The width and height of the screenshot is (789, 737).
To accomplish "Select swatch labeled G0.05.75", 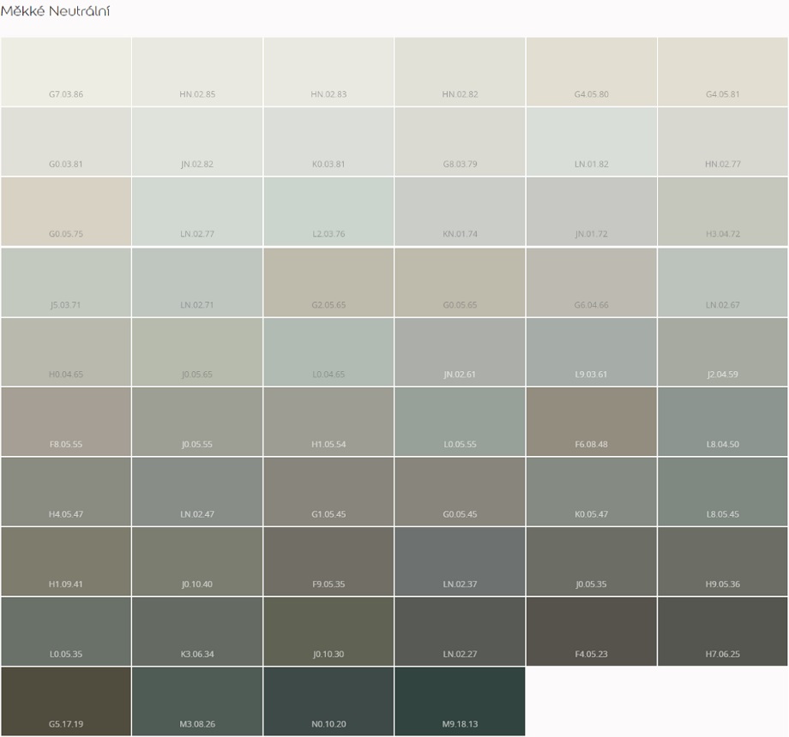I will tap(66, 212).
